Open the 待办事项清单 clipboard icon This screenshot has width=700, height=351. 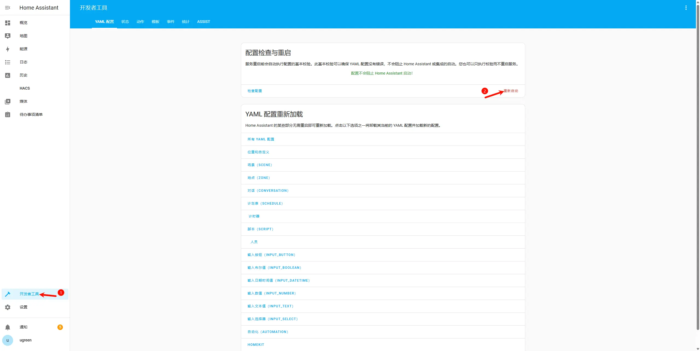tap(8, 114)
